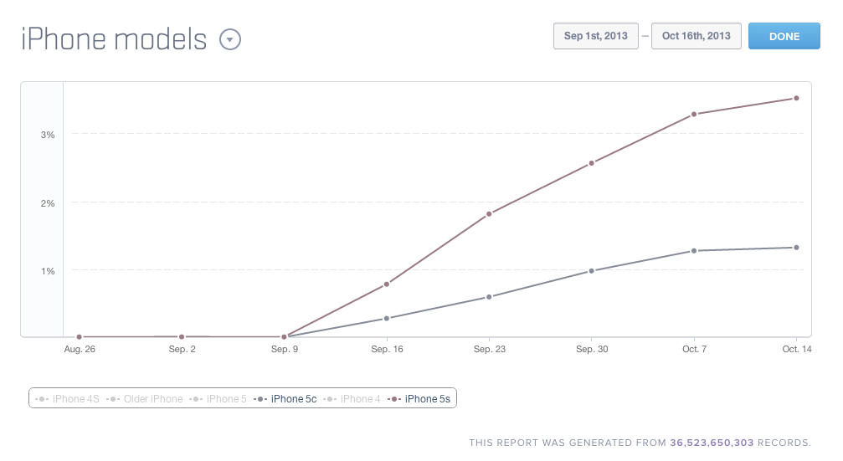Screen dimensions: 843x461
Task: Open the iPhone models report dropdown arrow
Action: 230,39
